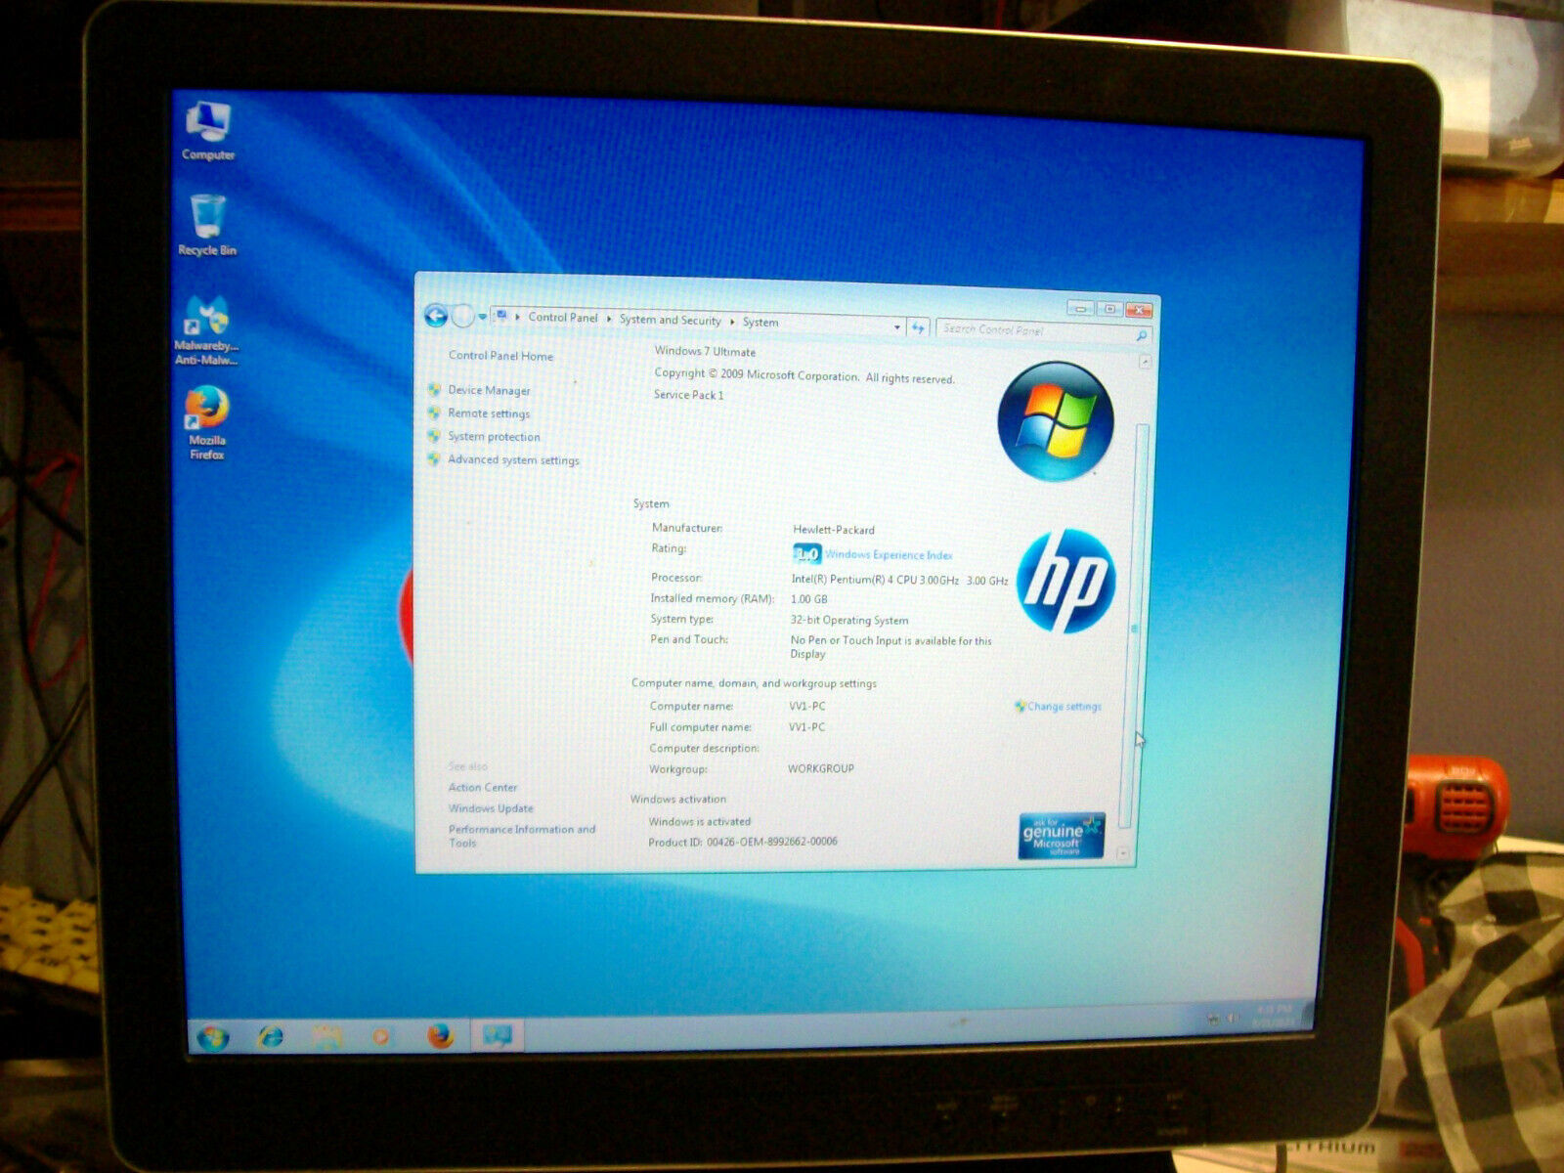Open the Recycle Bin desktop icon

[207, 226]
